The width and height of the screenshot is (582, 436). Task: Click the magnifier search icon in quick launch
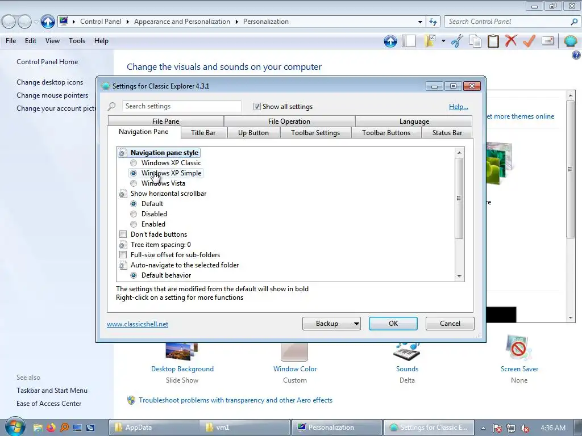coord(64,427)
